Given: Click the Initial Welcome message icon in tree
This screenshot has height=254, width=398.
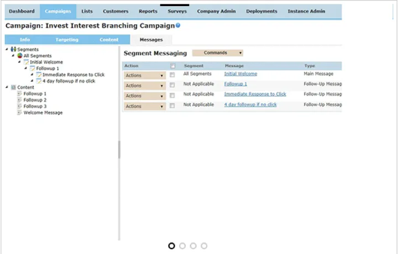Looking at the screenshot, I should click(x=26, y=62).
